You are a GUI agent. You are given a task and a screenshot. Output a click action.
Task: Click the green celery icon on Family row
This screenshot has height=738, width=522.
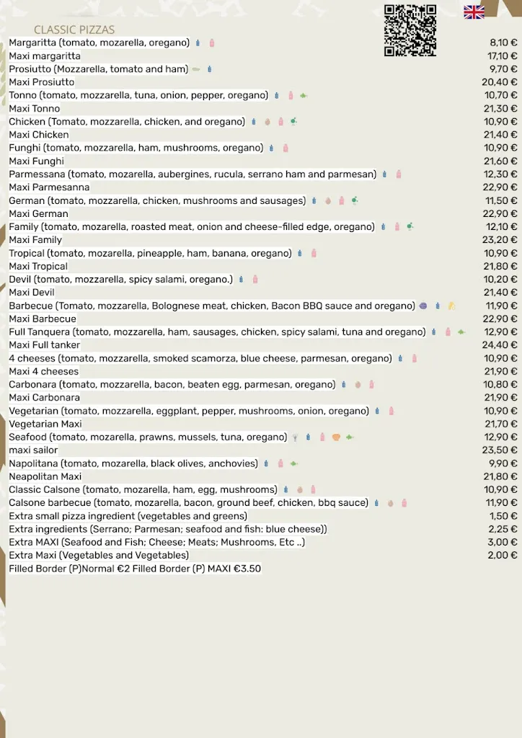(410, 227)
